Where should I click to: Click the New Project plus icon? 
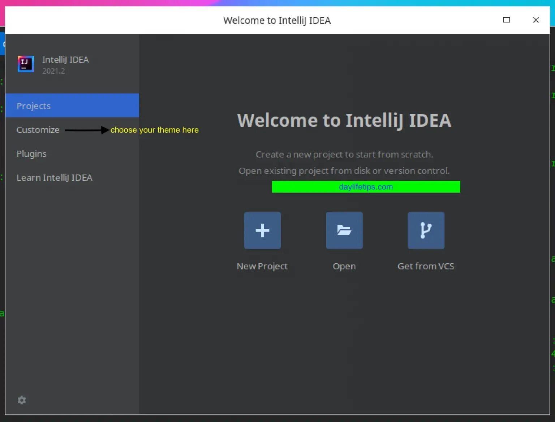click(x=262, y=231)
